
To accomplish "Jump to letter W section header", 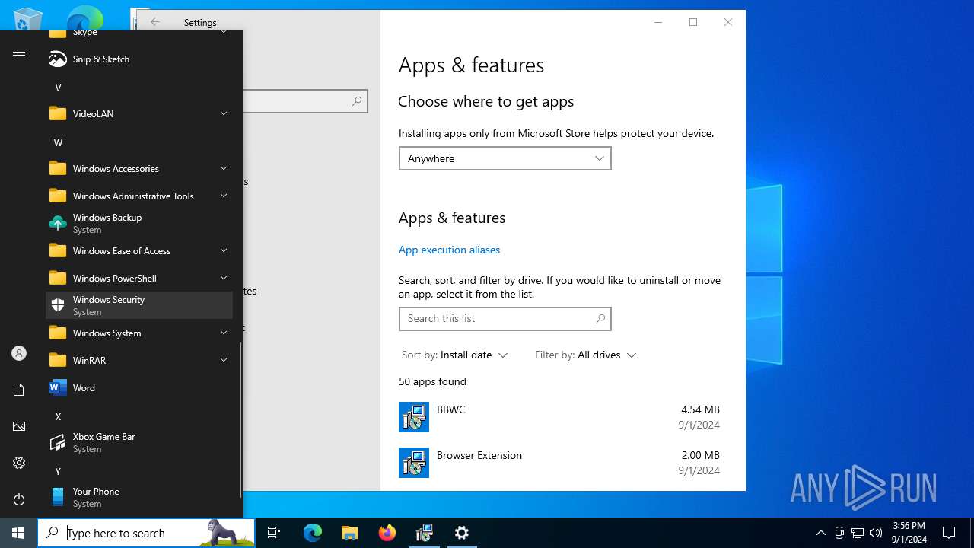I will pyautogui.click(x=58, y=143).
